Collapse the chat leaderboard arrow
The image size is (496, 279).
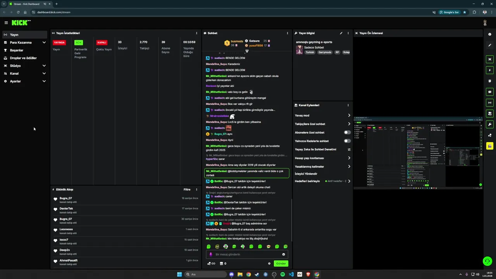click(247, 51)
